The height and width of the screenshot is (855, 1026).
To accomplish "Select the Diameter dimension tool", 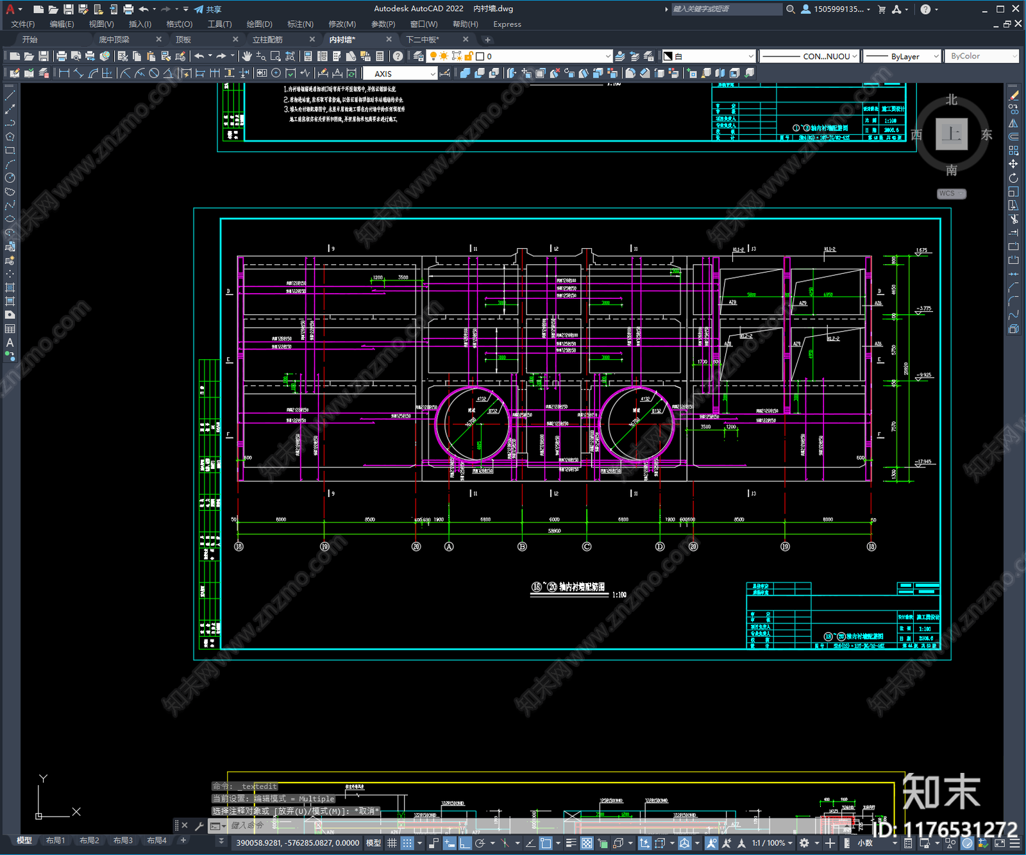I will click(154, 73).
